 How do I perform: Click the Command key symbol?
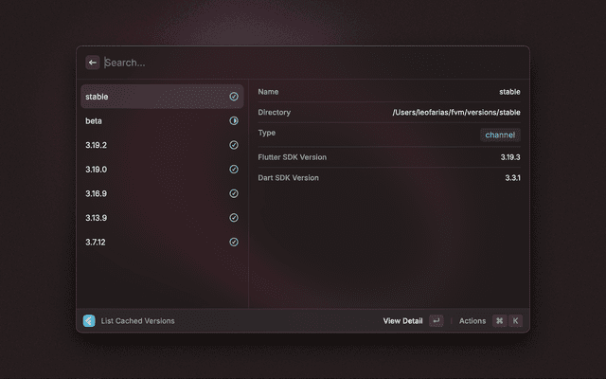499,321
